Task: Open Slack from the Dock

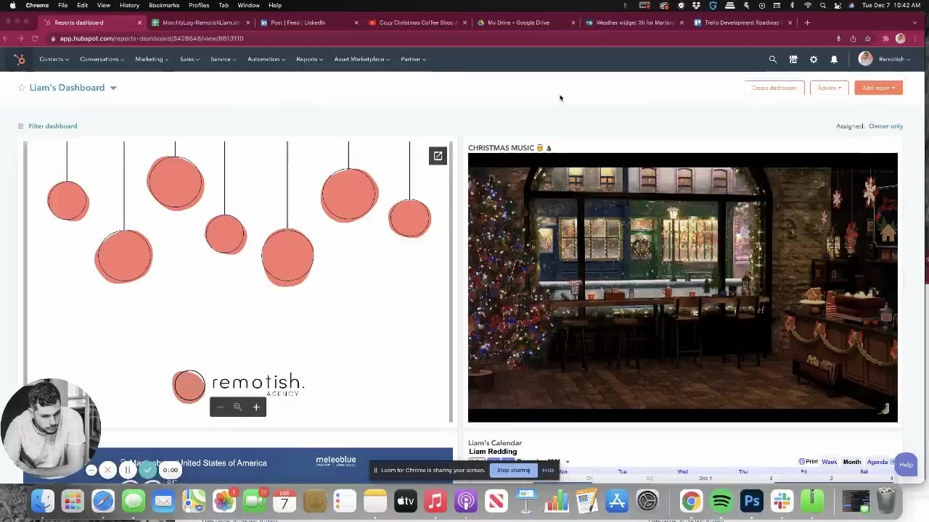Action: pos(782,501)
